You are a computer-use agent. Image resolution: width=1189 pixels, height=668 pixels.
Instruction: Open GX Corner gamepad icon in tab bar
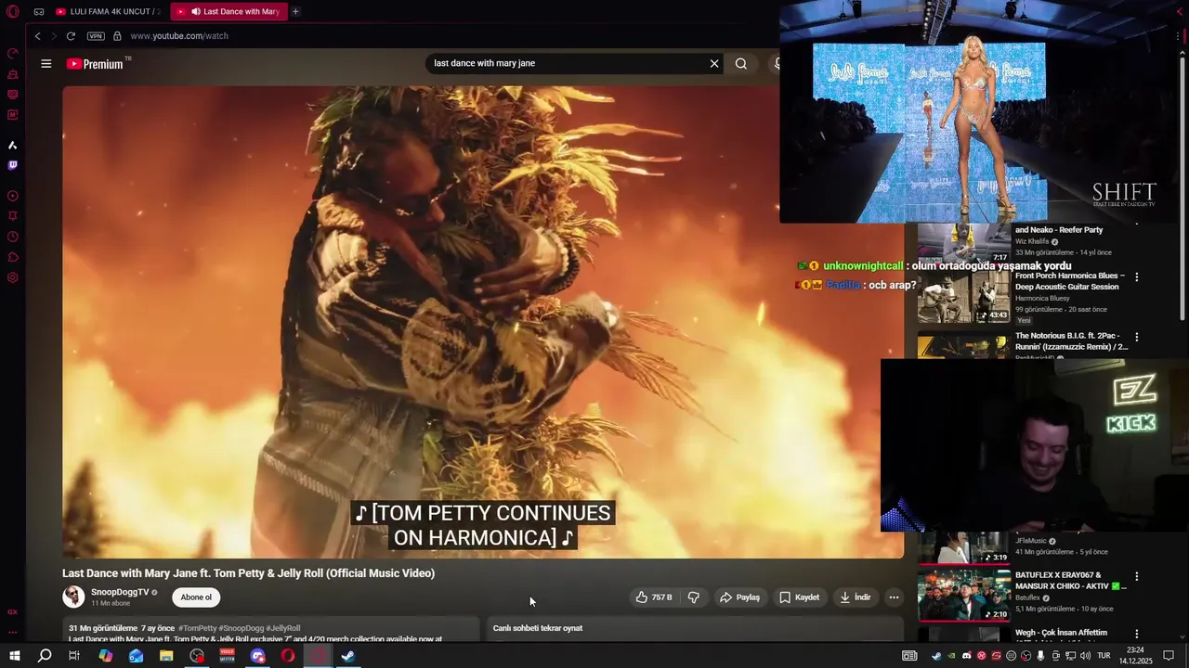tap(39, 12)
